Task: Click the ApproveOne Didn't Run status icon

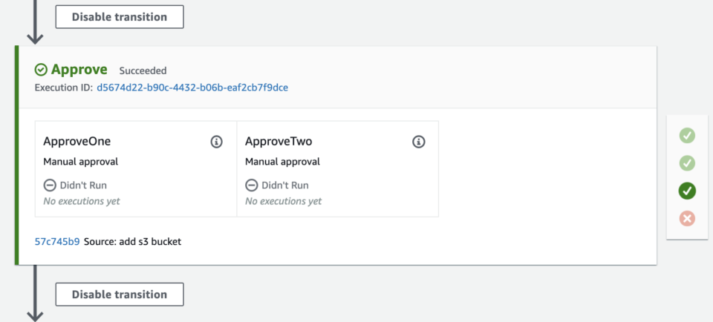Action: pos(50,185)
